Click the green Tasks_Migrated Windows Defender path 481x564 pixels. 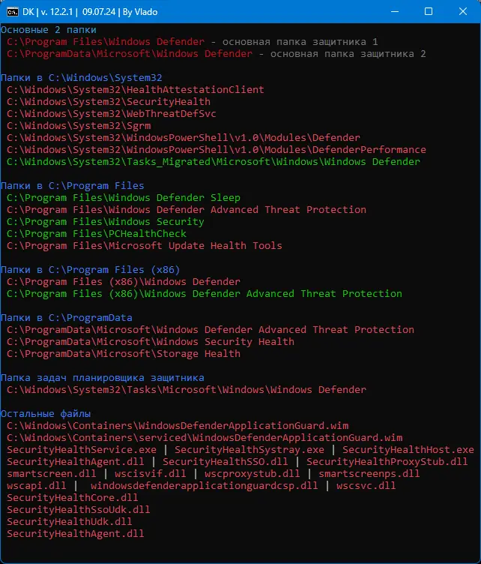coord(213,162)
